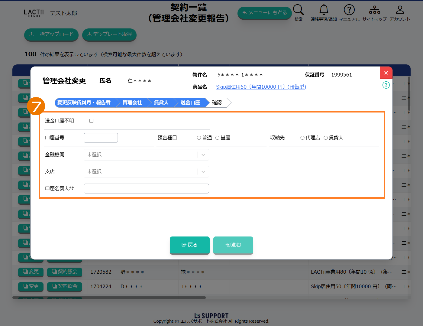
Task: Click the LACTii Kanri logo
Action: (34, 13)
